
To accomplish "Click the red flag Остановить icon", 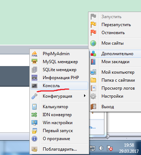I will click(x=93, y=33).
